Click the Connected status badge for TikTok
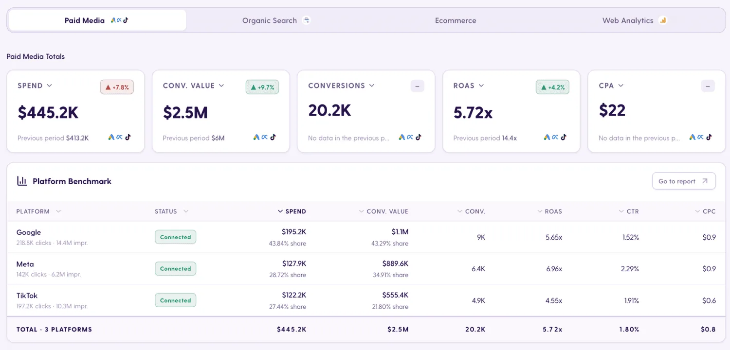Image resolution: width=730 pixels, height=350 pixels. (x=175, y=300)
